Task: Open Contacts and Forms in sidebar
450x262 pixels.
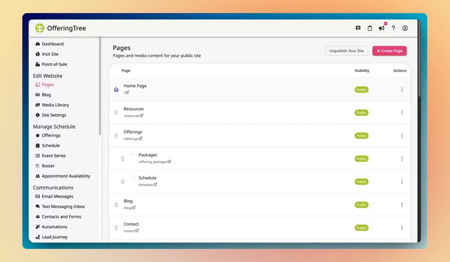Action: (58, 217)
